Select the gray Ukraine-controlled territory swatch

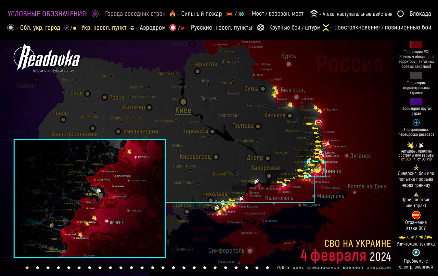(416, 76)
